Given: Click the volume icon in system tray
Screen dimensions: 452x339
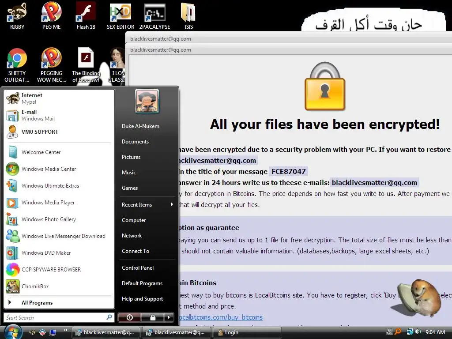Looking at the screenshot, I should (418, 332).
